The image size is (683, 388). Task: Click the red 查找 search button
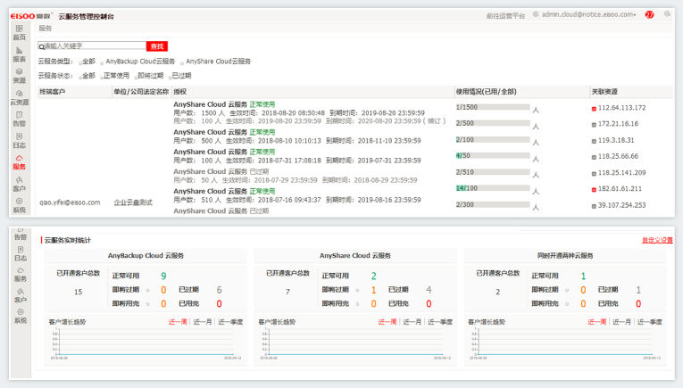pyautogui.click(x=157, y=45)
